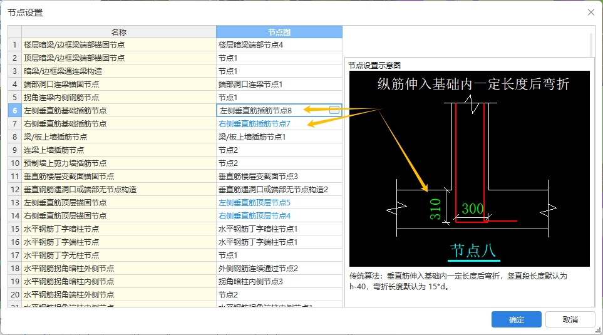This screenshot has width=603, height=335.
Task: Close the 节点设置 dialog
Action: pos(591,13)
